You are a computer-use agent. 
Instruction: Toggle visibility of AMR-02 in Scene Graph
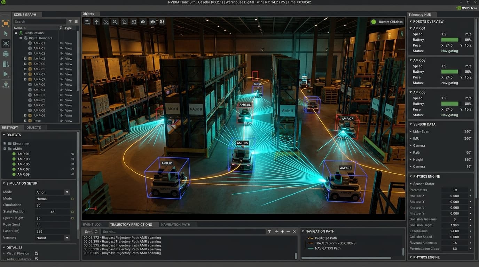pos(61,100)
